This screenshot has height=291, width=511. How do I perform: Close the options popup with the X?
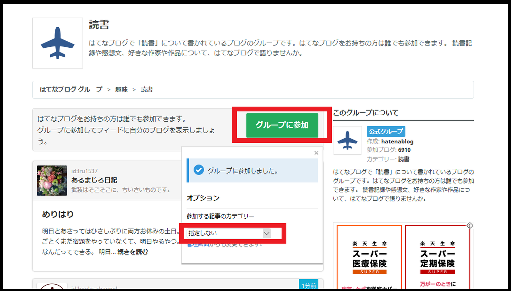pyautogui.click(x=316, y=153)
